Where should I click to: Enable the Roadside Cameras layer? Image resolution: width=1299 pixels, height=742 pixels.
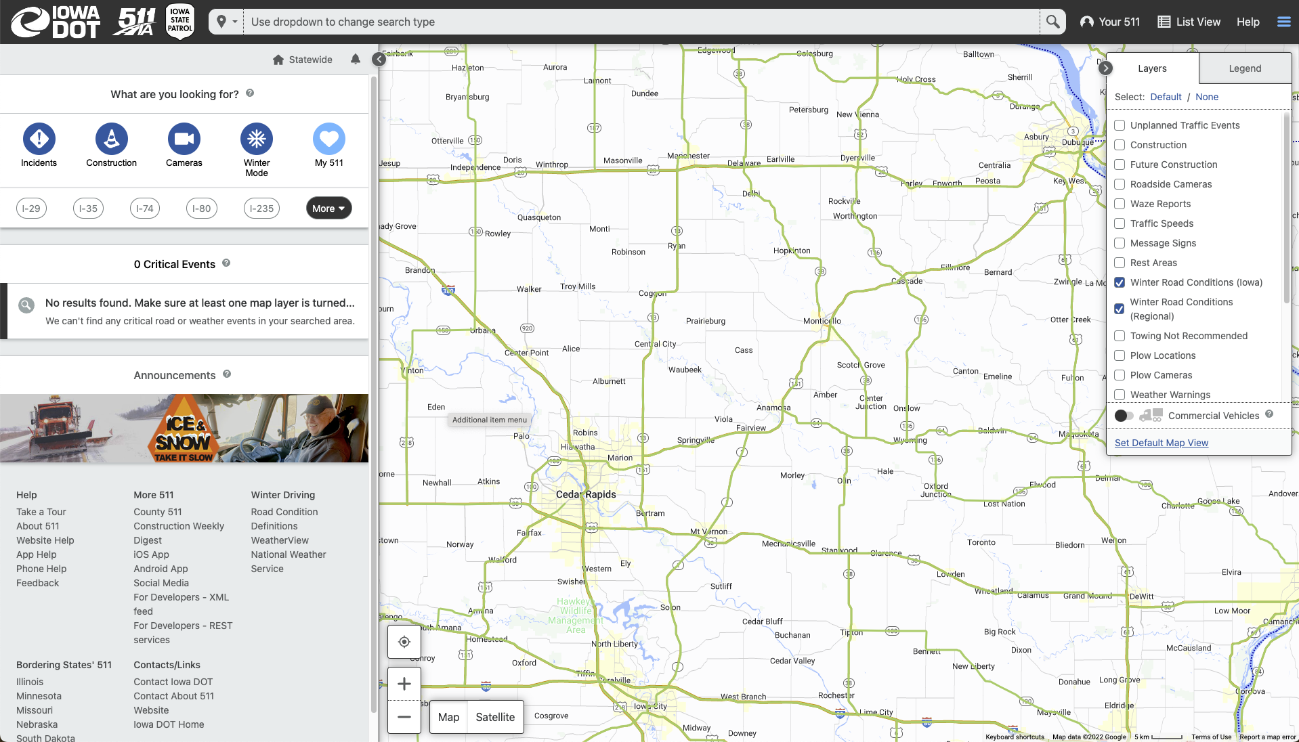[x=1120, y=184]
